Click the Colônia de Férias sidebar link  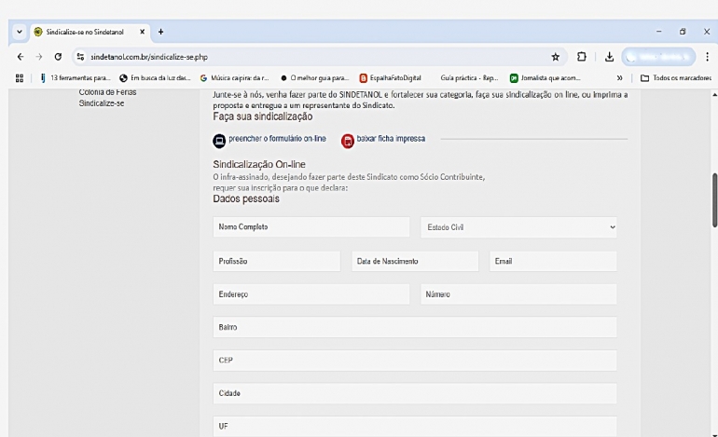coord(107,92)
